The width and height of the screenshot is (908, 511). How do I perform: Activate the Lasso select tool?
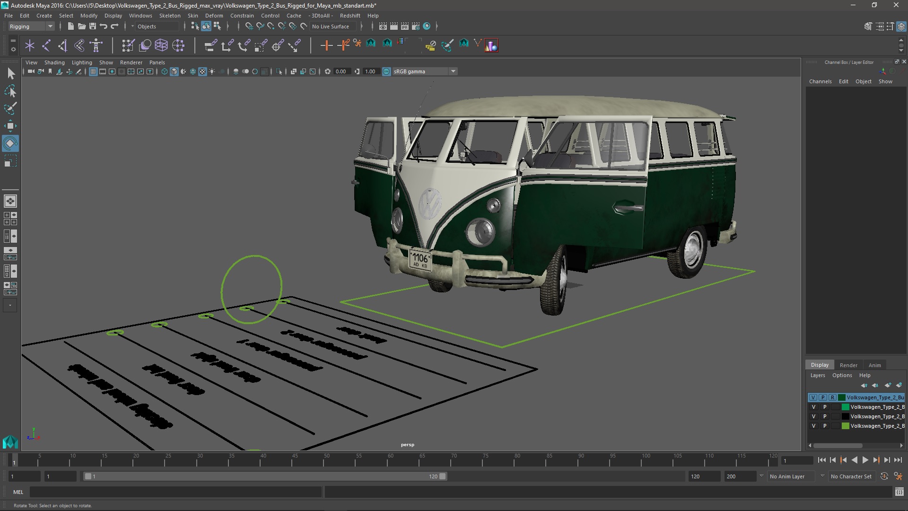10,91
